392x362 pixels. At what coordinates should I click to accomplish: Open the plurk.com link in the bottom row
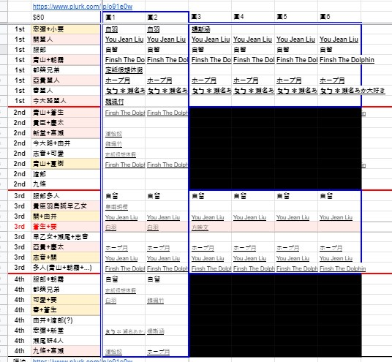(82, 361)
